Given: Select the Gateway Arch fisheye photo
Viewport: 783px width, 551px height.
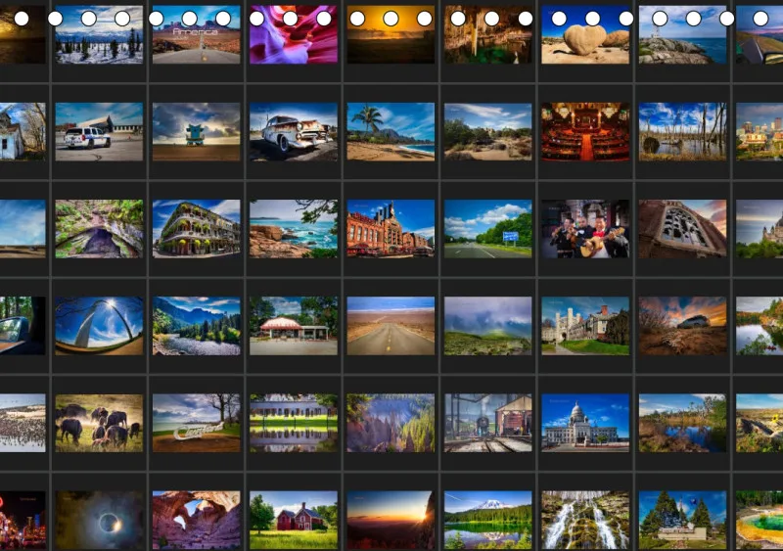Looking at the screenshot, I should pos(99,326).
